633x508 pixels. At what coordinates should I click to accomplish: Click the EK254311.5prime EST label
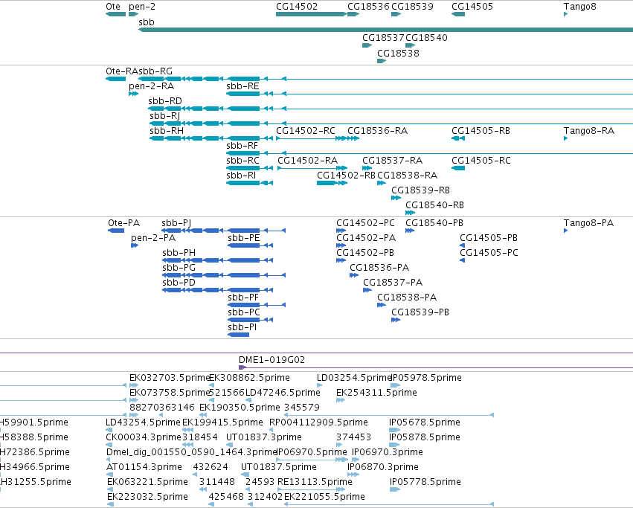point(376,393)
